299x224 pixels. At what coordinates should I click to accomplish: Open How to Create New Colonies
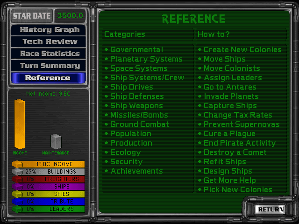(x=242, y=50)
